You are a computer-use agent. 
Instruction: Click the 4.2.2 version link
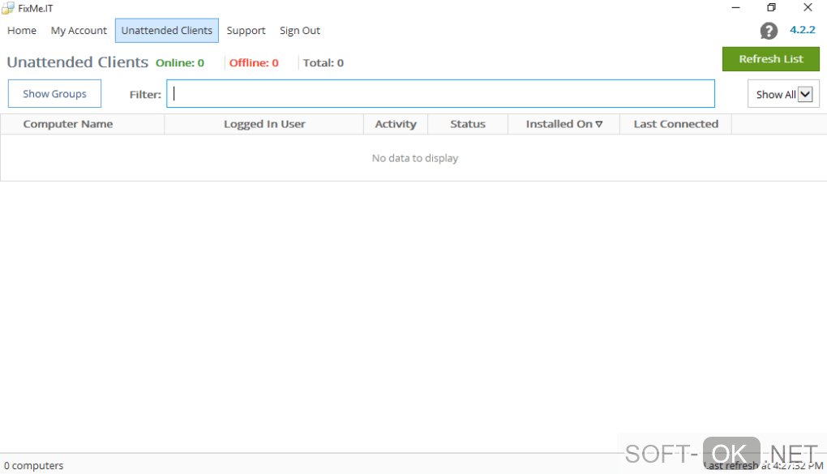[802, 30]
